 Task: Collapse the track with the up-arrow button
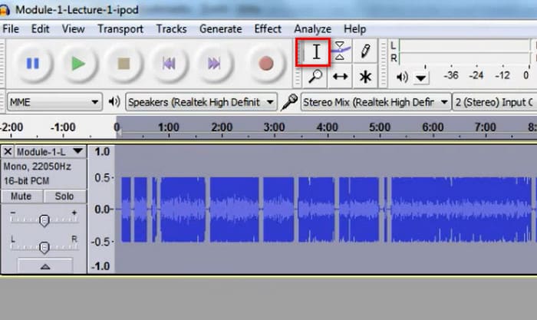[44, 266]
